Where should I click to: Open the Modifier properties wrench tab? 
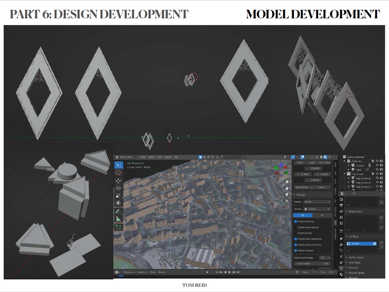341,245
